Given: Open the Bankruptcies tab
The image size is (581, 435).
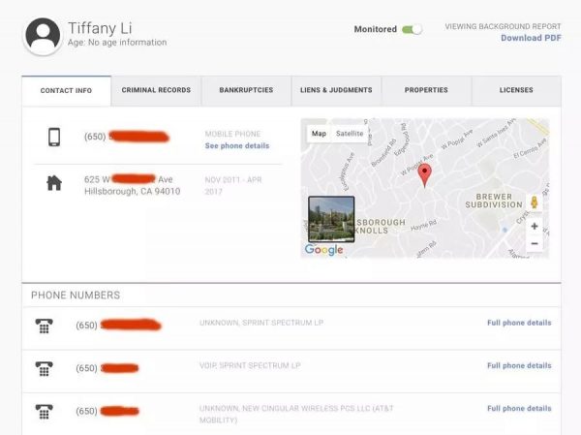Looking at the screenshot, I should pos(246,90).
